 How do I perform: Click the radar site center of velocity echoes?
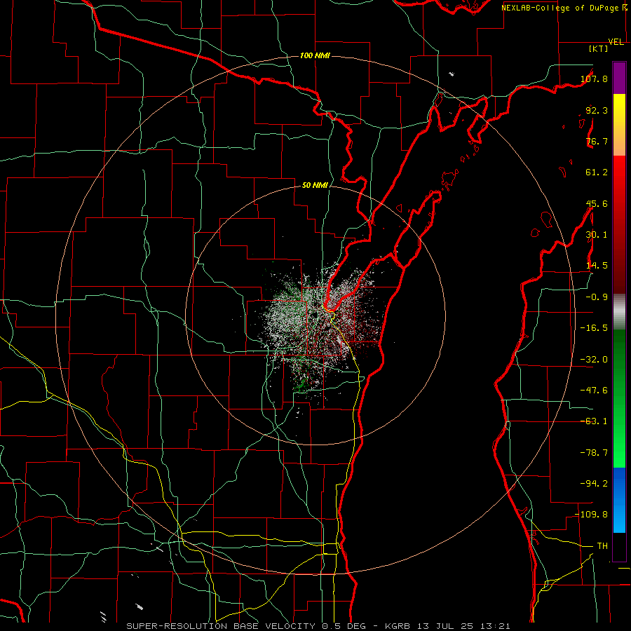click(x=315, y=315)
